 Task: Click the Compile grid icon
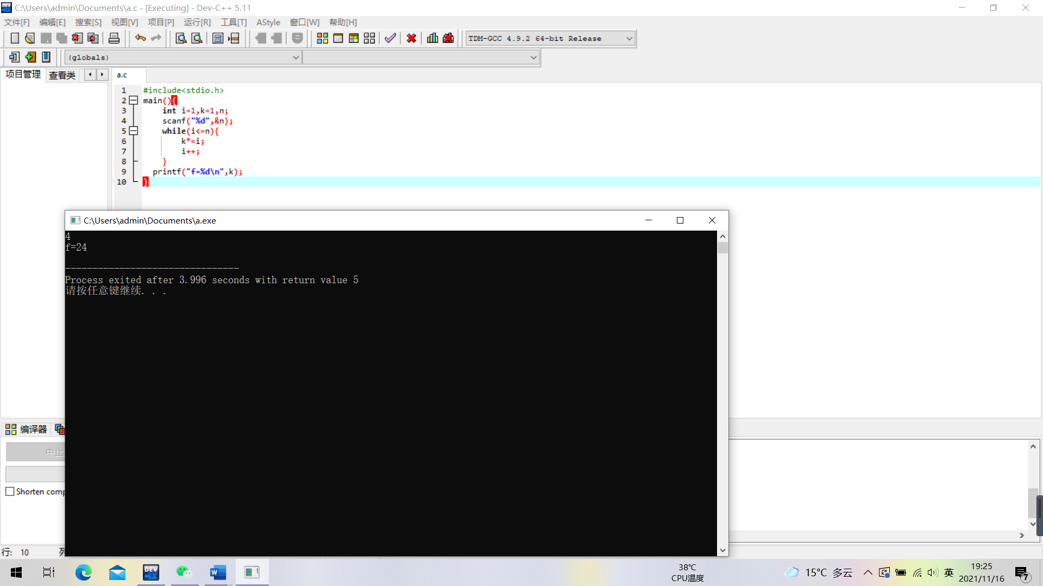pyautogui.click(x=322, y=39)
